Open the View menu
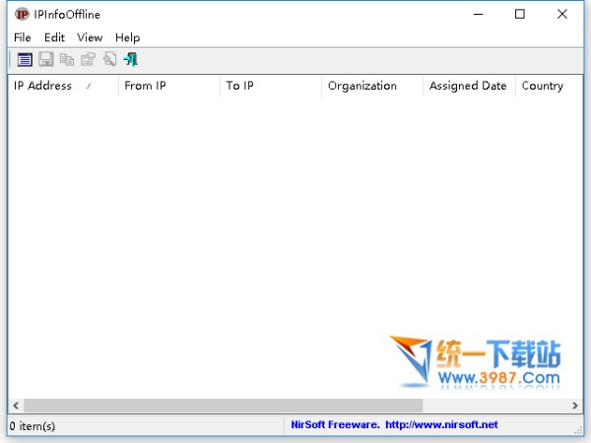Viewport: 591px width, 443px height. pos(90,37)
